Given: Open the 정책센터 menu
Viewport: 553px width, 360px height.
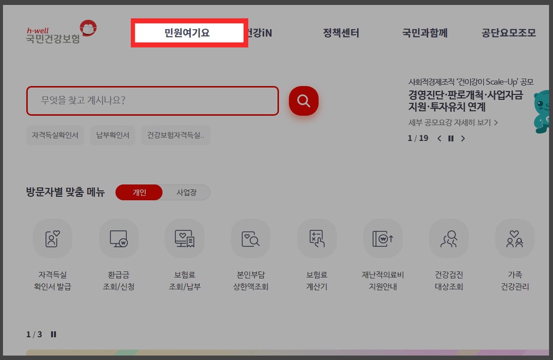Looking at the screenshot, I should point(341,33).
